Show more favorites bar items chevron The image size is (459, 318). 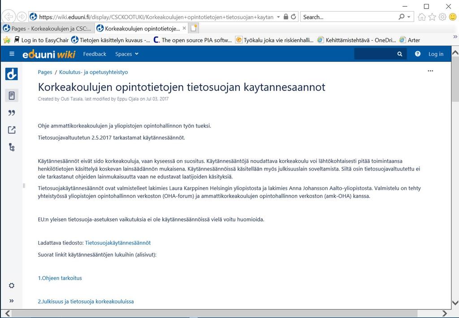(x=455, y=37)
